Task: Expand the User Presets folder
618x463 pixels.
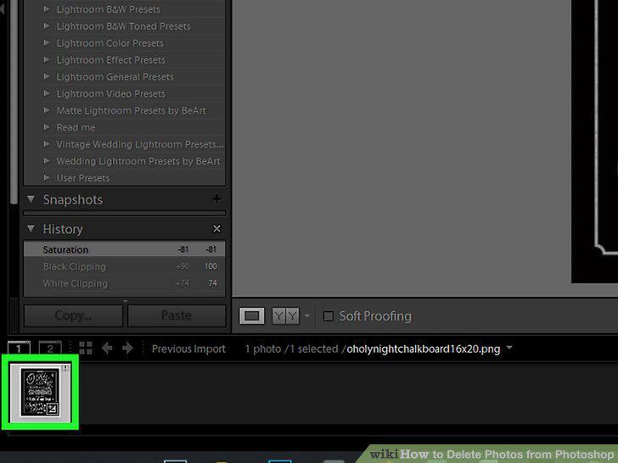Action: click(47, 178)
